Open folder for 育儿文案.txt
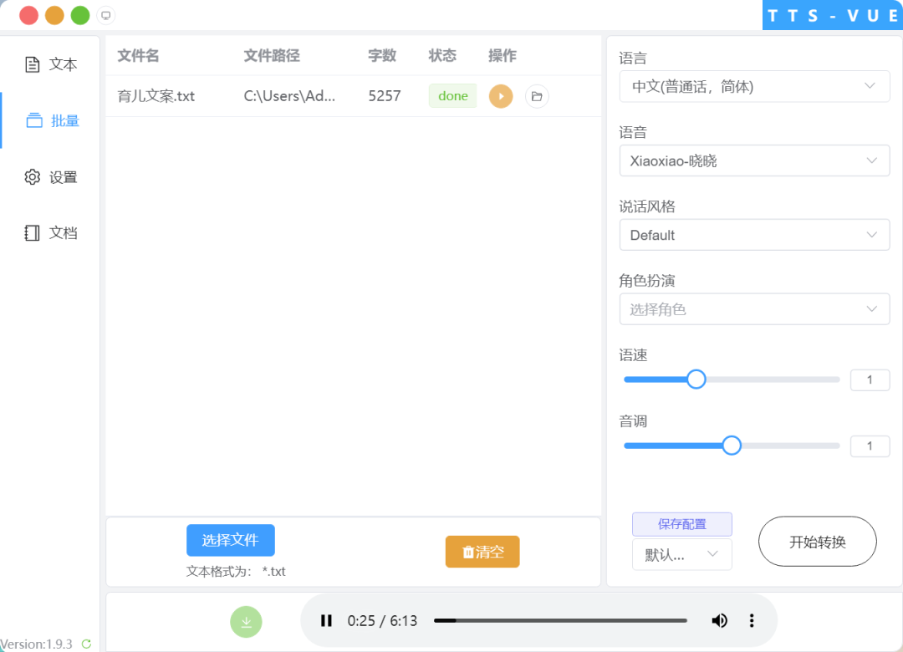This screenshot has width=903, height=652. pos(537,96)
